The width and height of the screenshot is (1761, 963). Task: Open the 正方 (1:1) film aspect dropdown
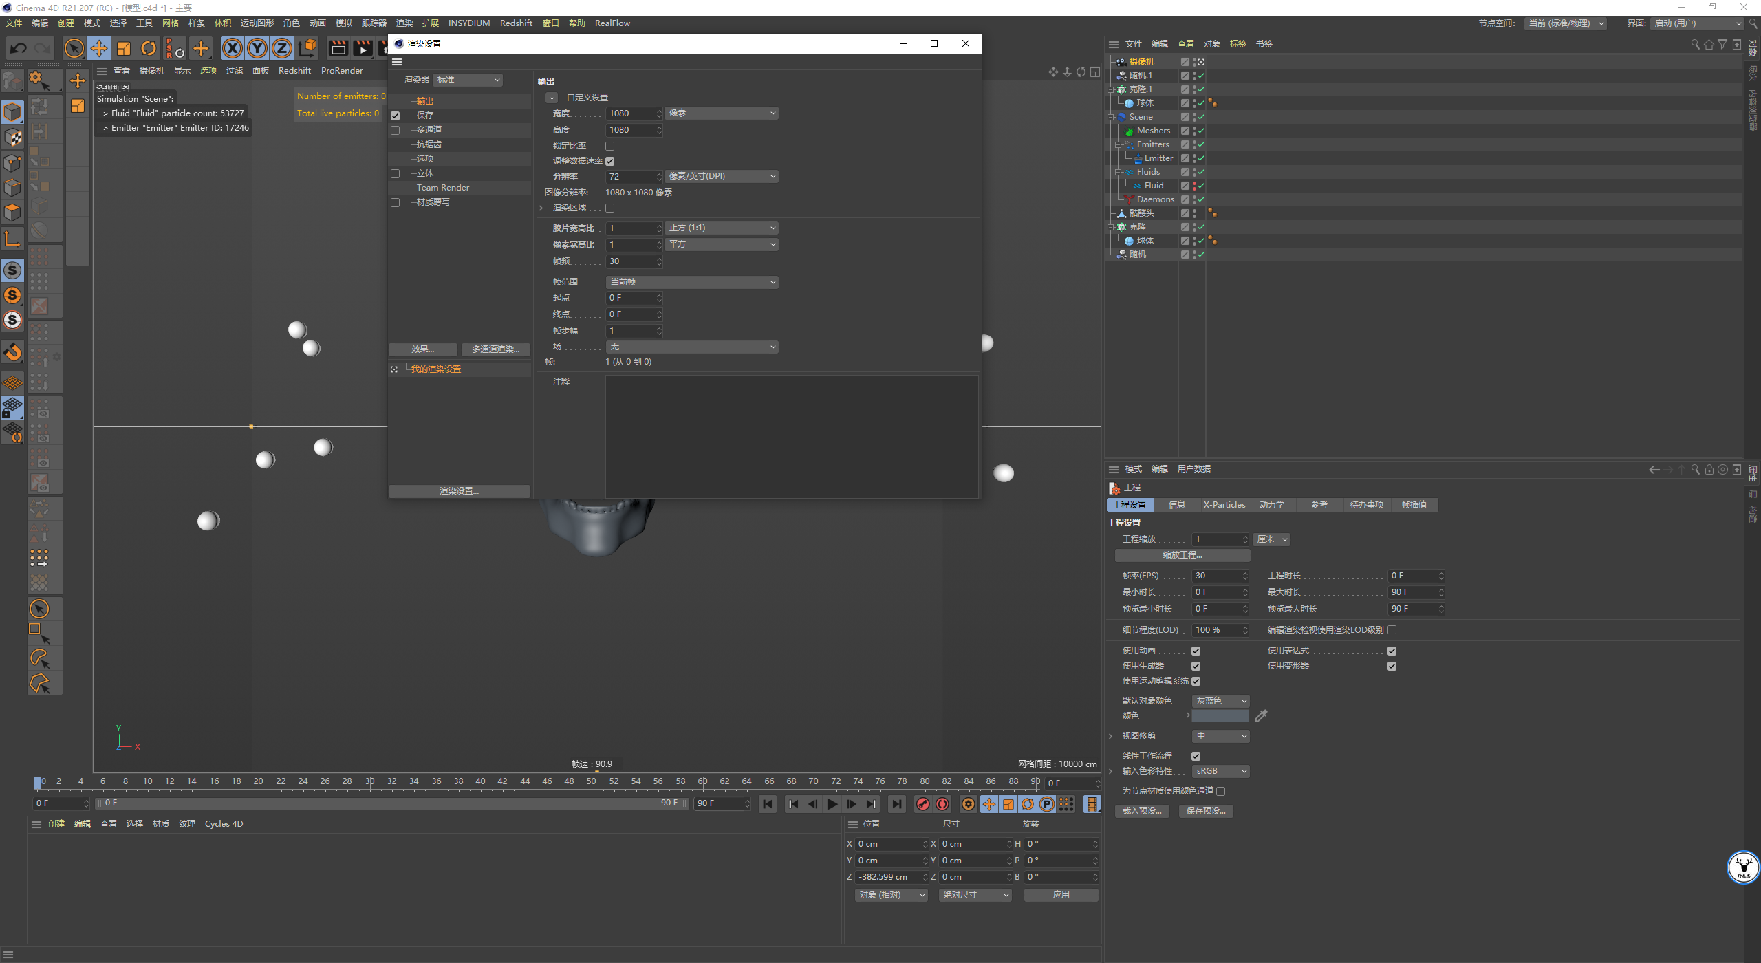tap(722, 228)
